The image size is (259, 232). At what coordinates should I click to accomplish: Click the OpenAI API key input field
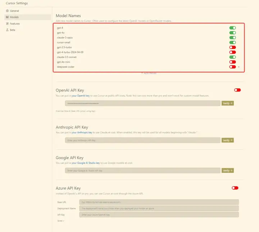pyautogui.click(x=143, y=103)
